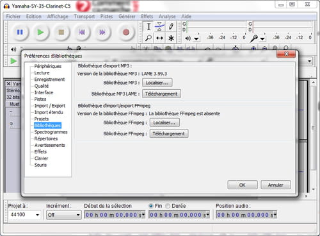Click Annuler to cancel preferences
320x236 pixels.
point(276,185)
